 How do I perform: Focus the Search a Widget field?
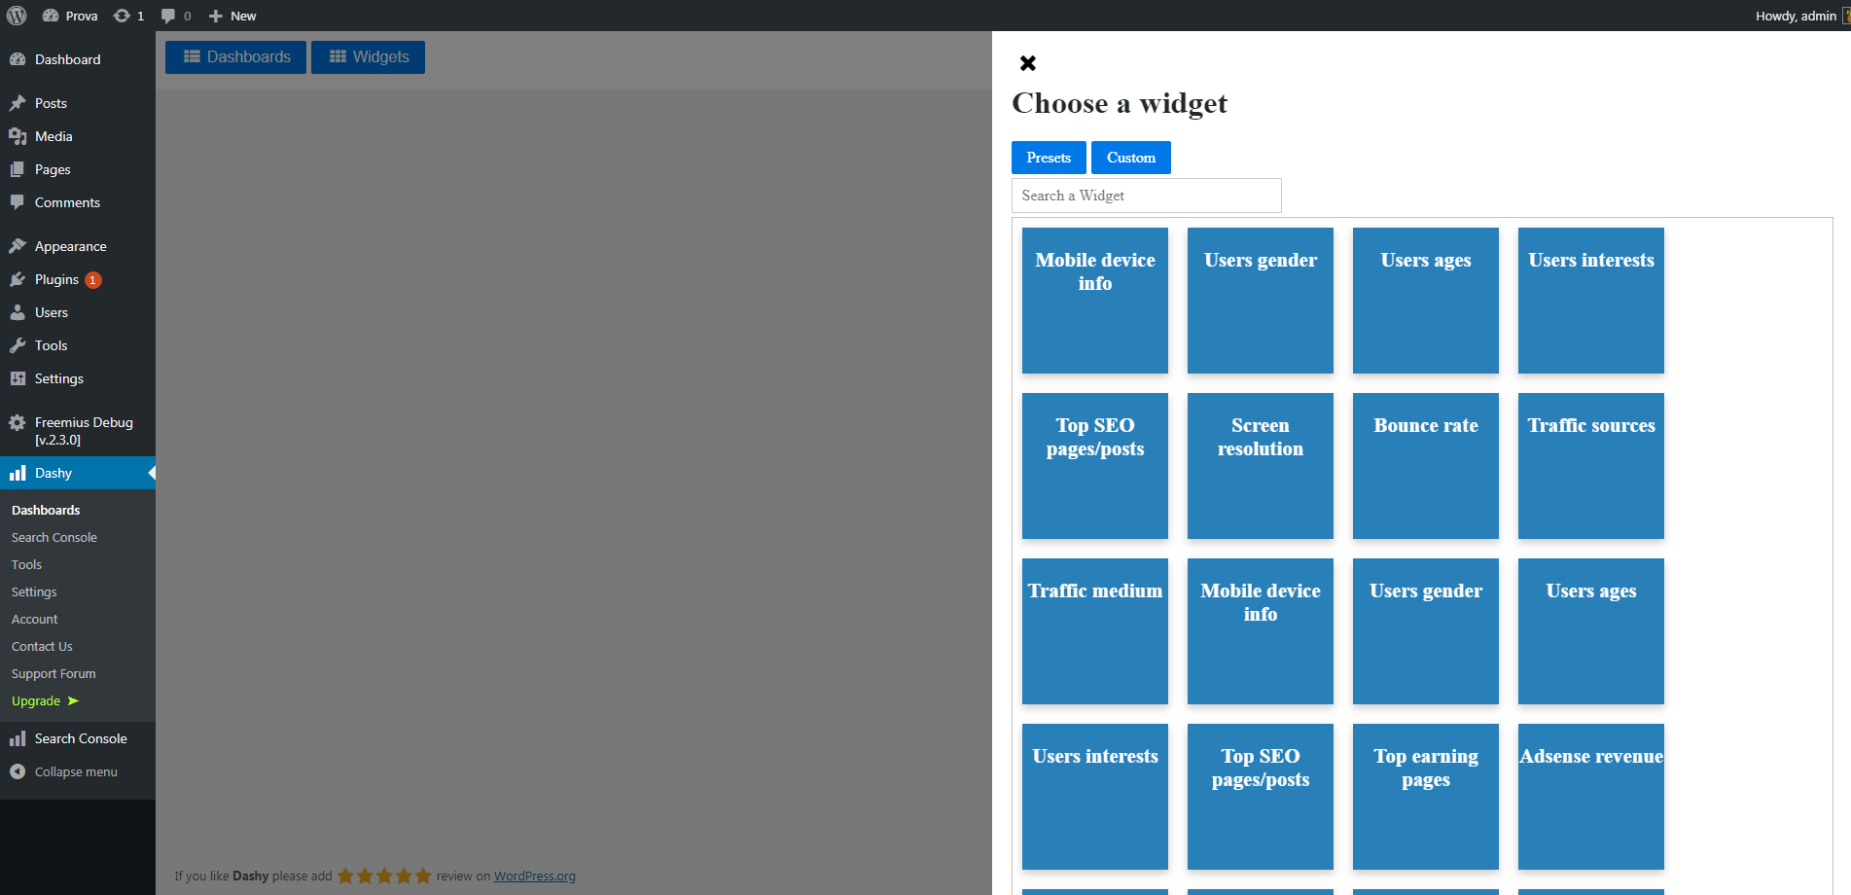pos(1147,196)
